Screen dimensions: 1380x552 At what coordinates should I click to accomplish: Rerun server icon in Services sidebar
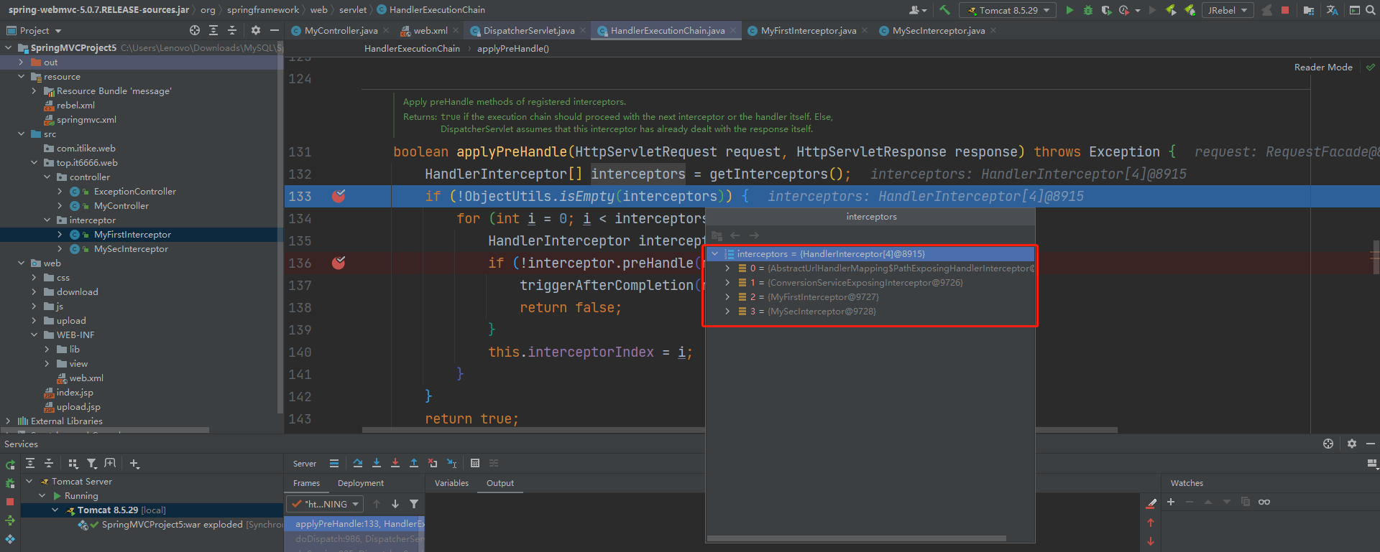click(x=10, y=465)
